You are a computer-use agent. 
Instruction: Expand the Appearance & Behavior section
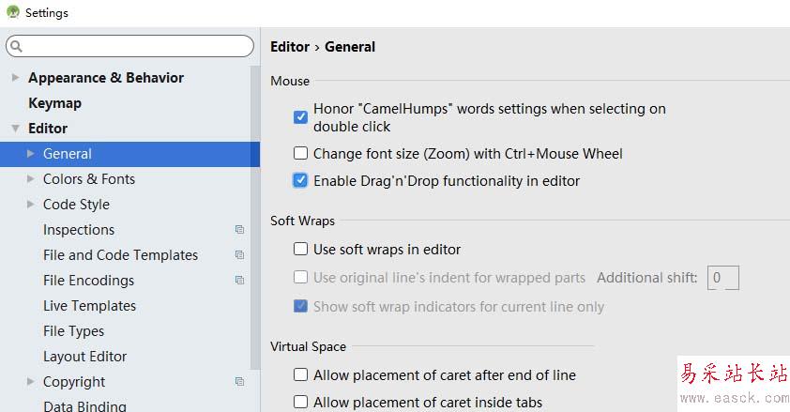tap(14, 78)
